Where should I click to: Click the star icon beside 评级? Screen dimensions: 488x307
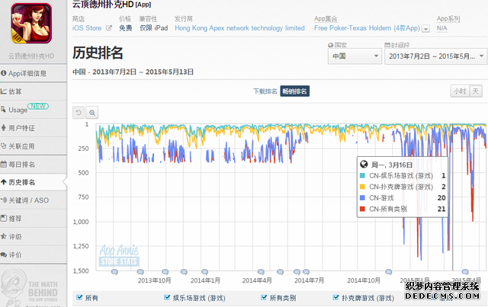click(x=4, y=236)
